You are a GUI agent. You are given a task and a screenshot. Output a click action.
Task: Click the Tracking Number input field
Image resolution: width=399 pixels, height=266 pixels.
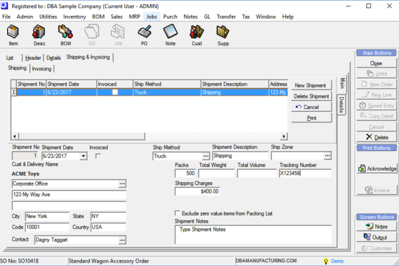(x=305, y=173)
